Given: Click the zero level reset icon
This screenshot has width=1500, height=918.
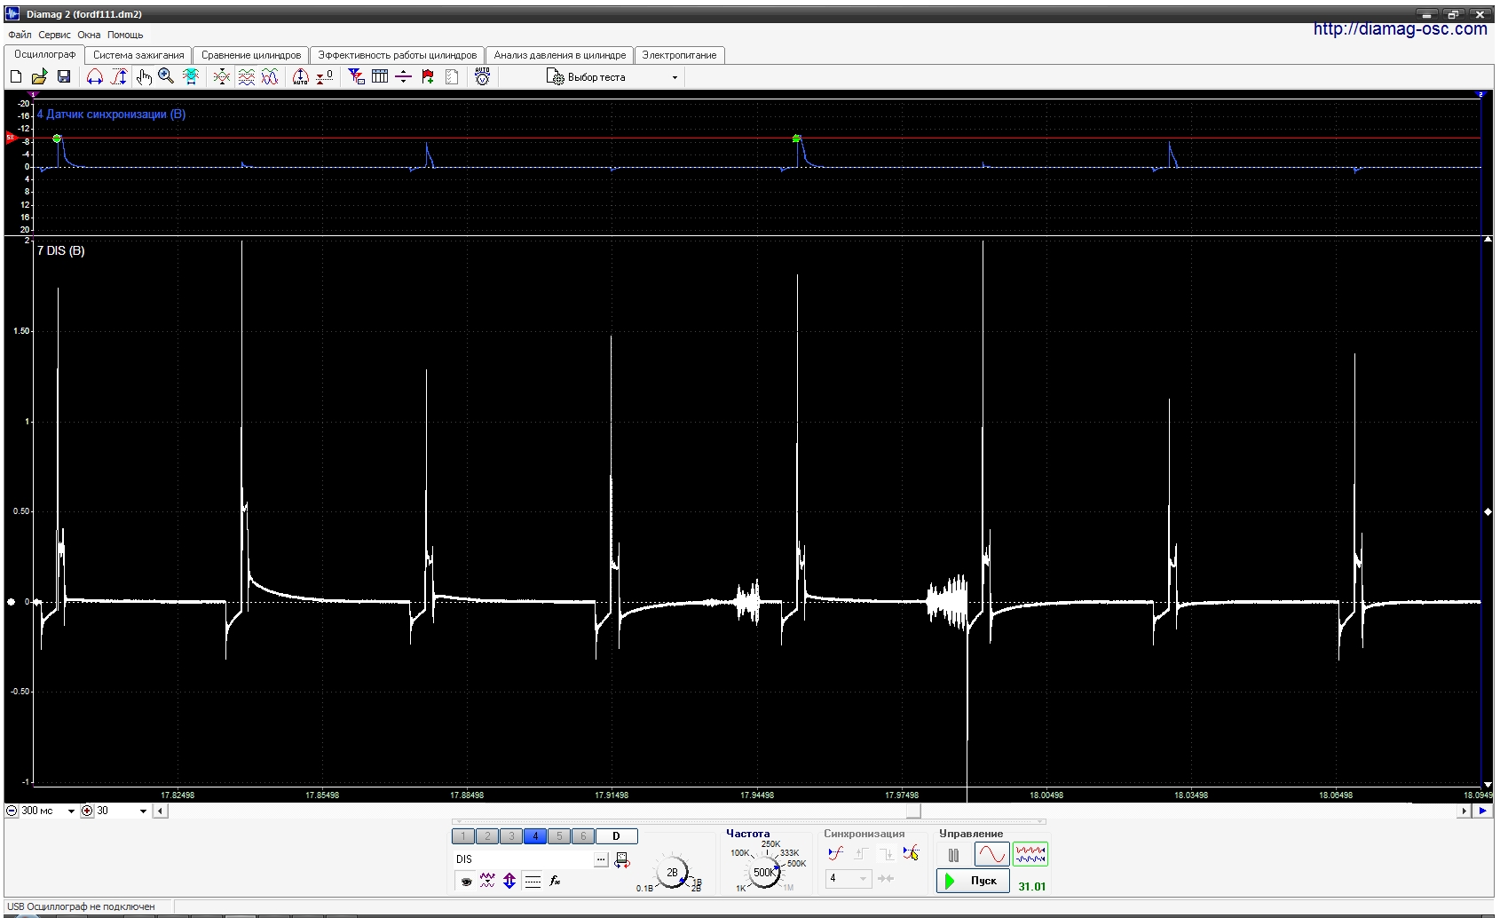Looking at the screenshot, I should (325, 77).
